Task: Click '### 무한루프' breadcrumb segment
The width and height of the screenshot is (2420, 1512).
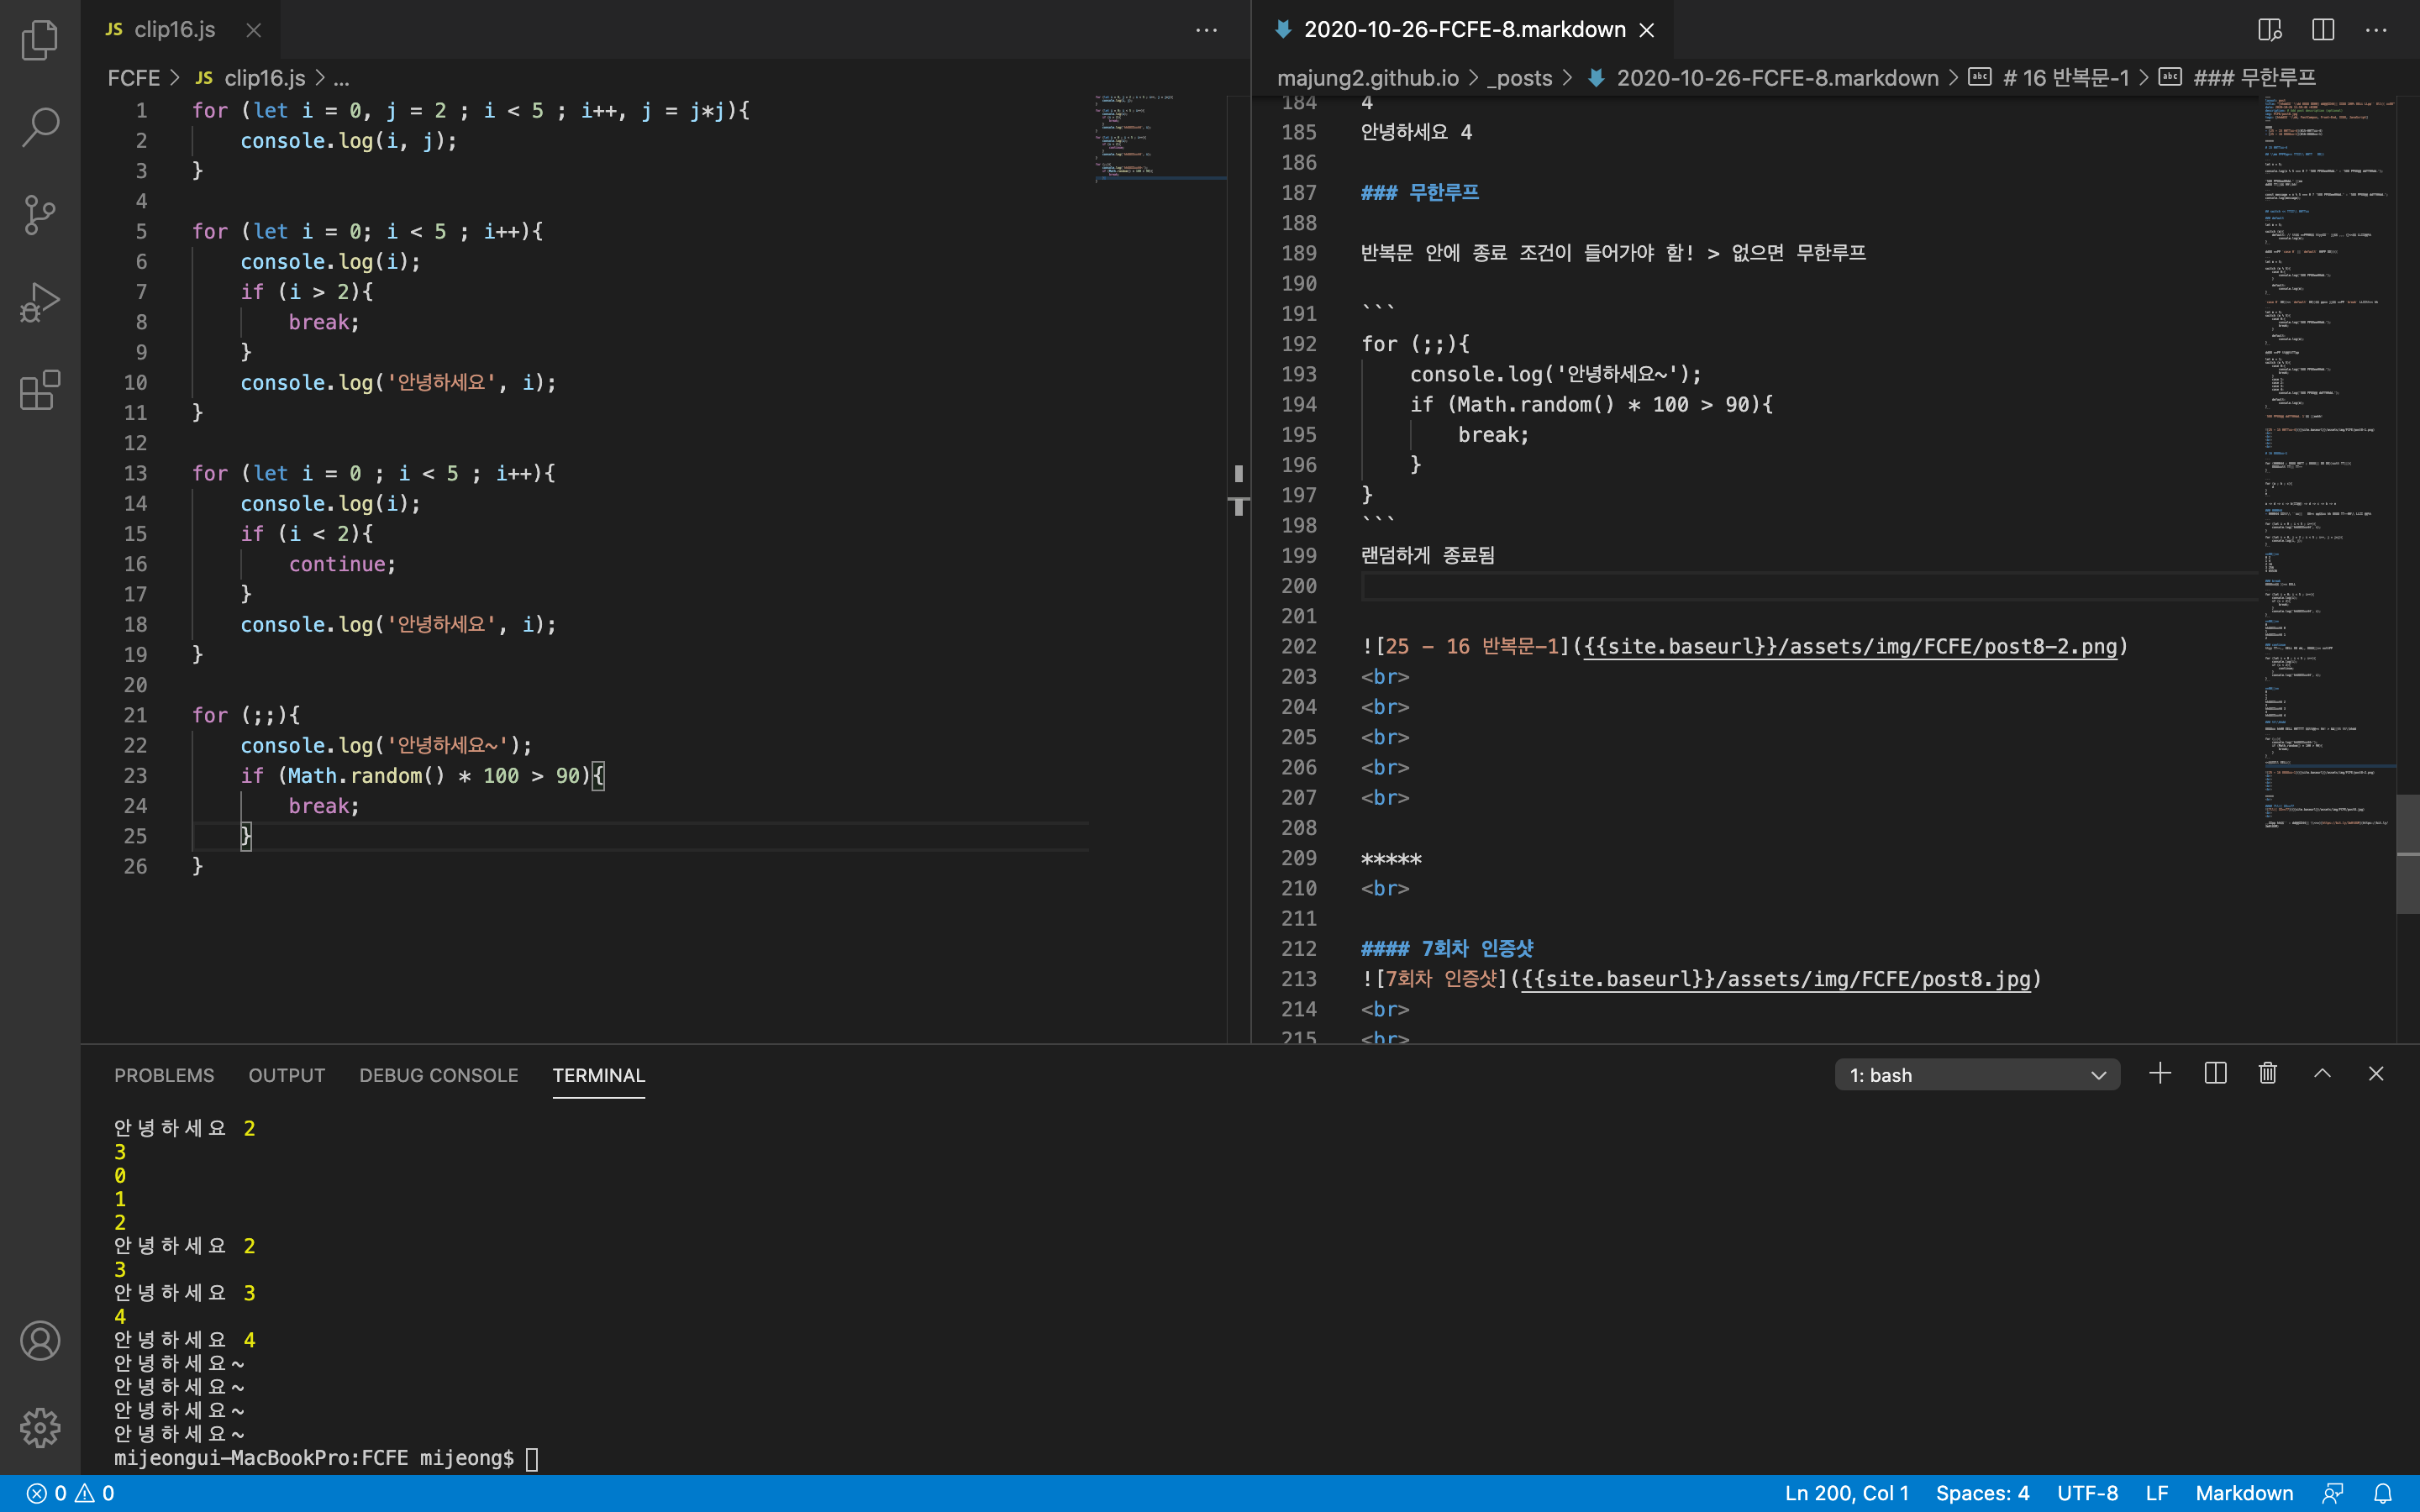Action: pyautogui.click(x=2254, y=78)
